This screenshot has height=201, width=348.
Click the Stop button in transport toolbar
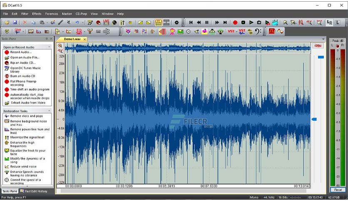click(x=243, y=22)
